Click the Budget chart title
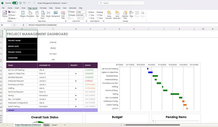 (x=117, y=117)
